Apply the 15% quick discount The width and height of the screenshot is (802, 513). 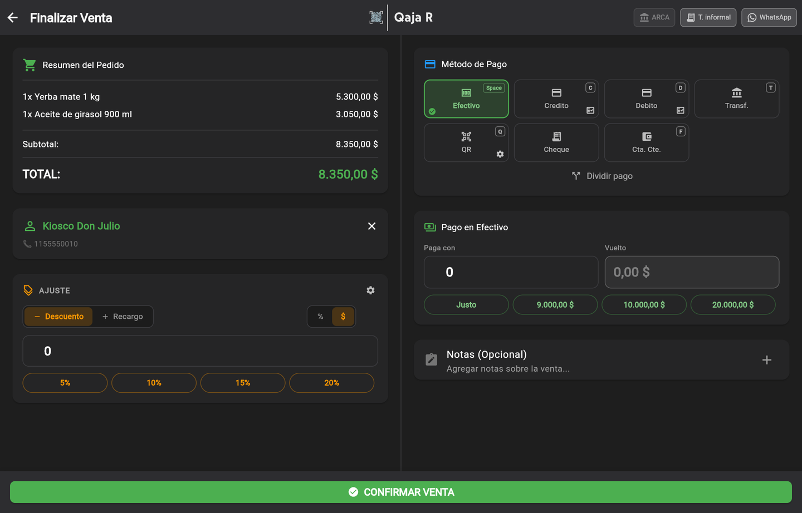point(243,383)
